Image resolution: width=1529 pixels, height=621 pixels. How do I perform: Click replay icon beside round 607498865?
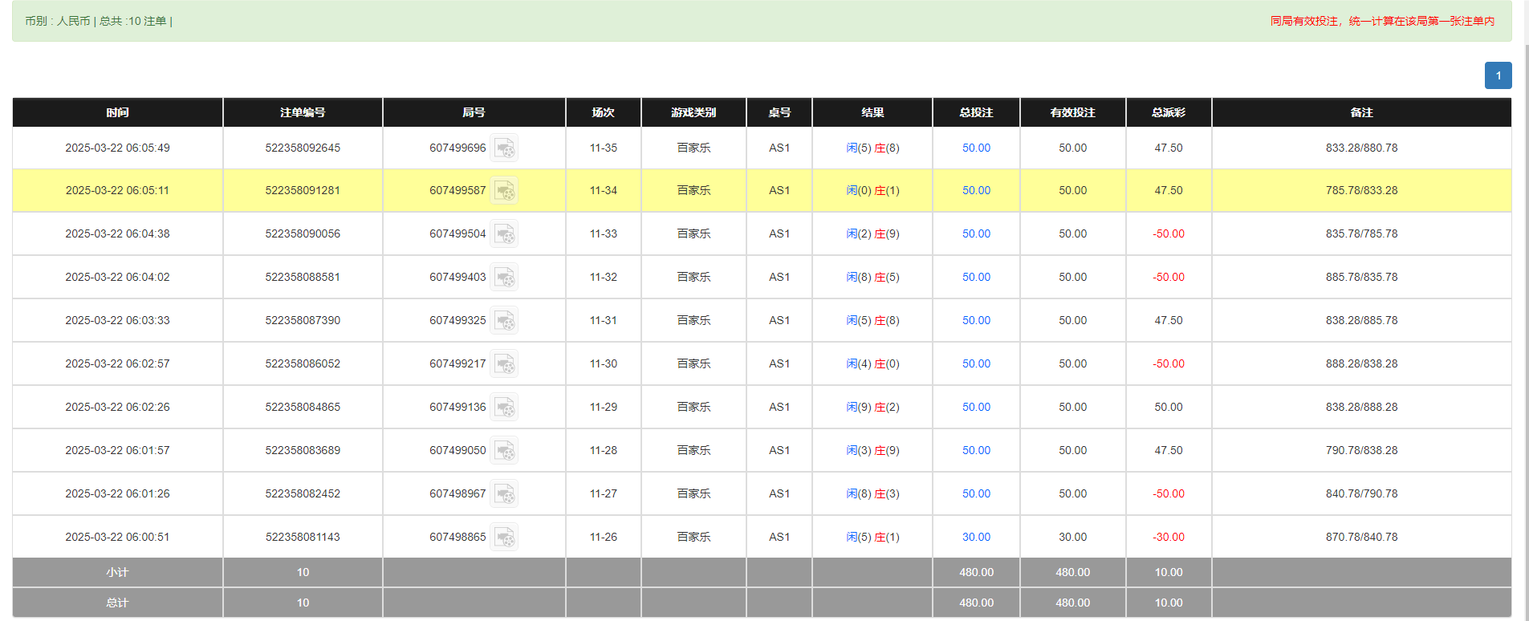504,538
